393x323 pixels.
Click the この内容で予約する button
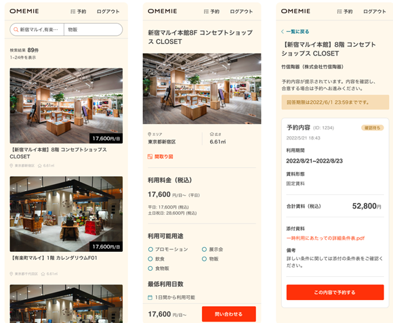(x=335, y=293)
